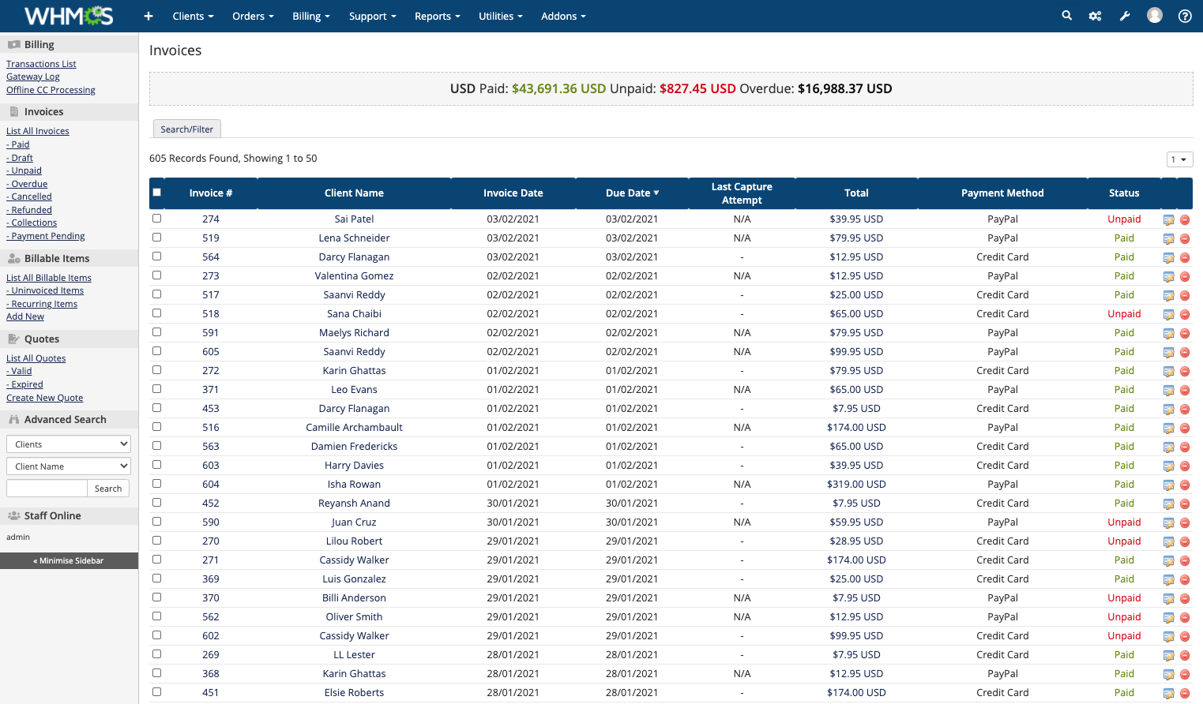Viewport: 1203px width, 704px height.
Task: Delete invoice 605 with red icon
Action: [x=1185, y=352]
